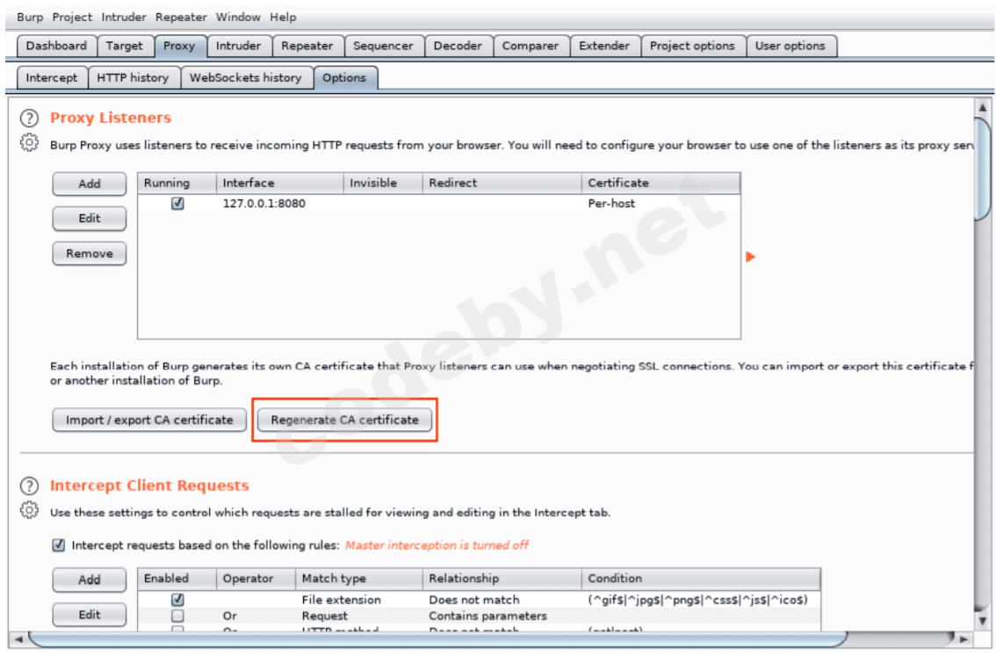Open the Window menu
Image resolution: width=996 pixels, height=654 pixels.
tap(238, 18)
